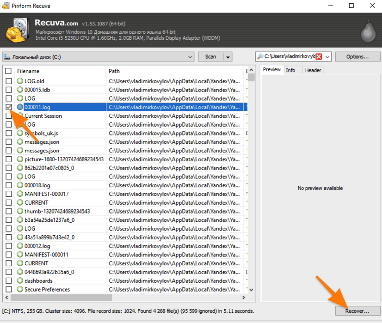Image resolution: width=382 pixels, height=323 pixels.
Task: Open the Options... dialog
Action: pos(357,57)
